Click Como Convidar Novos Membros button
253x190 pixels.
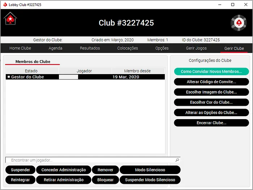click(x=211, y=72)
